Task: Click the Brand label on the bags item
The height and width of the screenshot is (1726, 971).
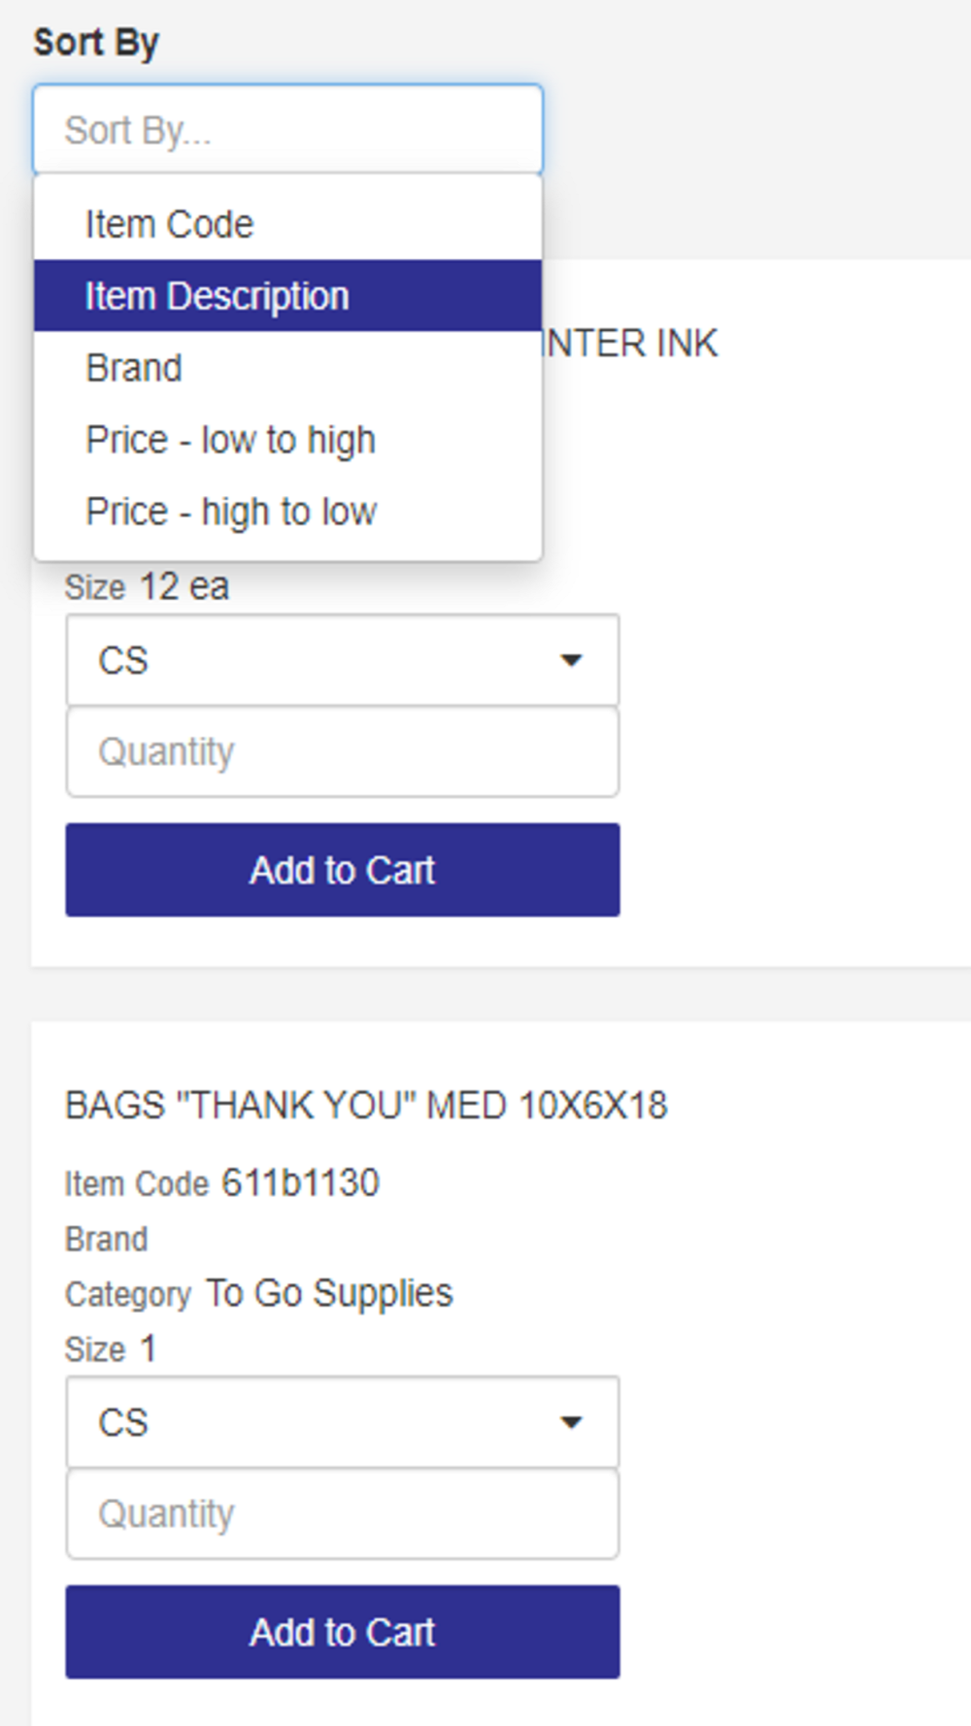Action: tap(107, 1240)
